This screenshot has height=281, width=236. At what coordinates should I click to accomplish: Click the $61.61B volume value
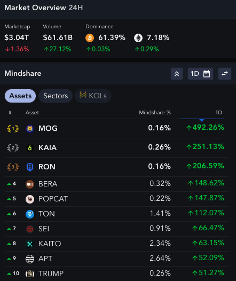(58, 37)
